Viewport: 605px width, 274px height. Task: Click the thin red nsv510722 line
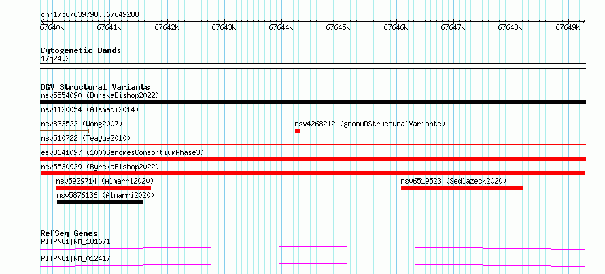pyautogui.click(x=313, y=145)
